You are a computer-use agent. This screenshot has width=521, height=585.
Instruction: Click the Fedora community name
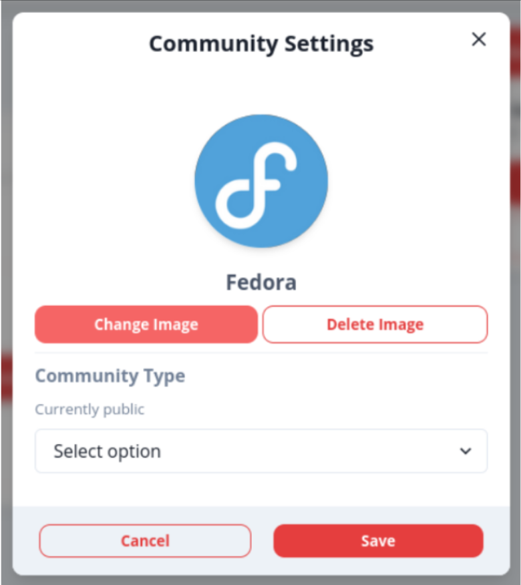(261, 282)
